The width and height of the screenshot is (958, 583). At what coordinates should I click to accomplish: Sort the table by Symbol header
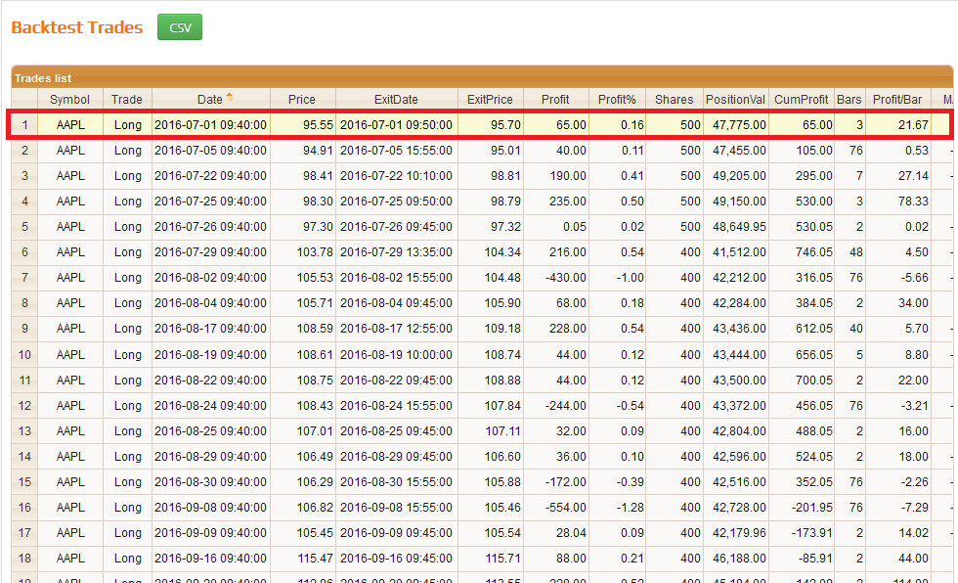69,100
